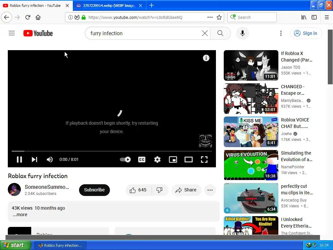Dislike the video
Screen dimensions: 333x250
pos(159,190)
